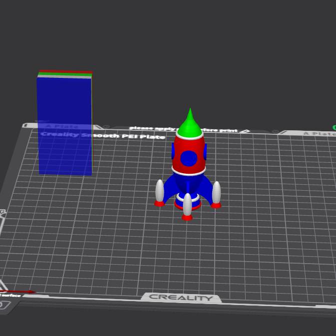336x336 pixels.
Task: Select the left white booster on the rocket
Action: pyautogui.click(x=160, y=191)
